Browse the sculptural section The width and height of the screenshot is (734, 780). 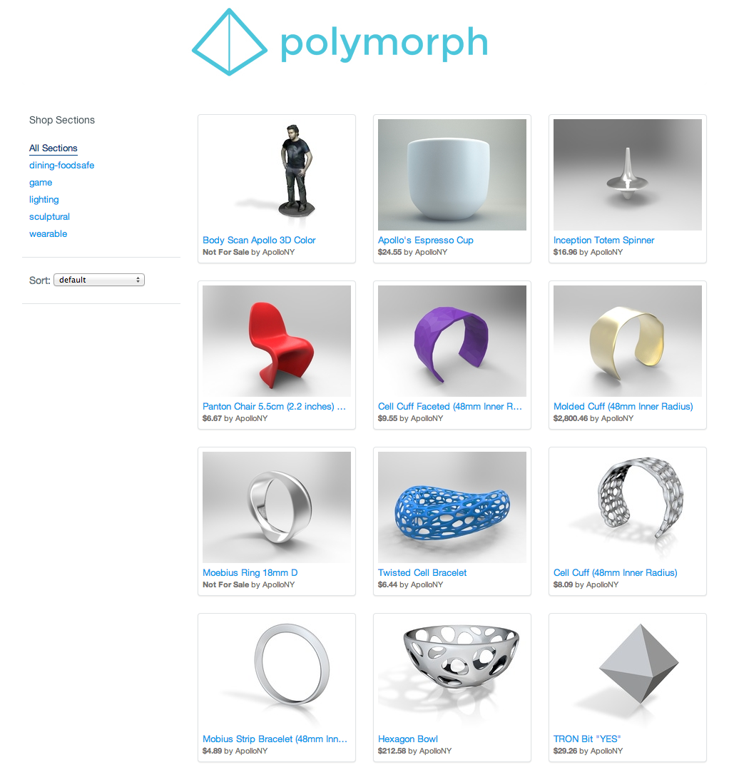(49, 216)
